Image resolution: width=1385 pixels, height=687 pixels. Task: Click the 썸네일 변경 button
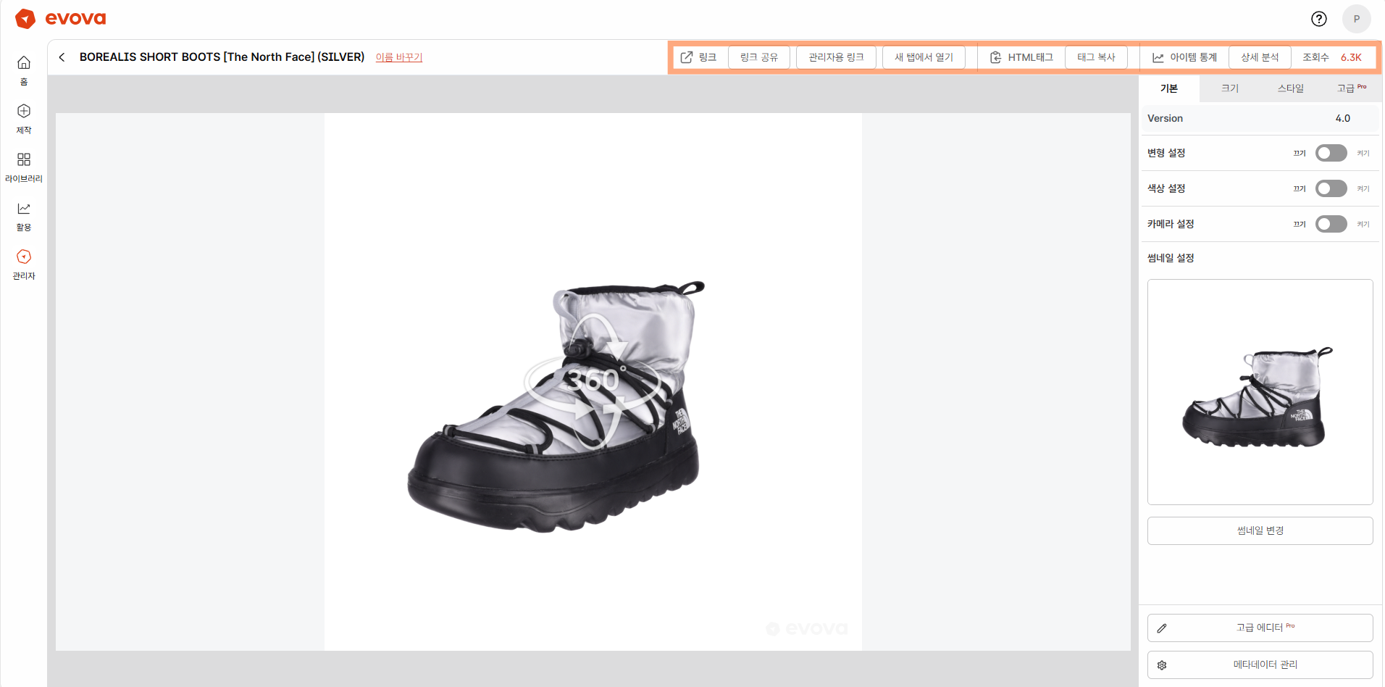[1260, 530]
